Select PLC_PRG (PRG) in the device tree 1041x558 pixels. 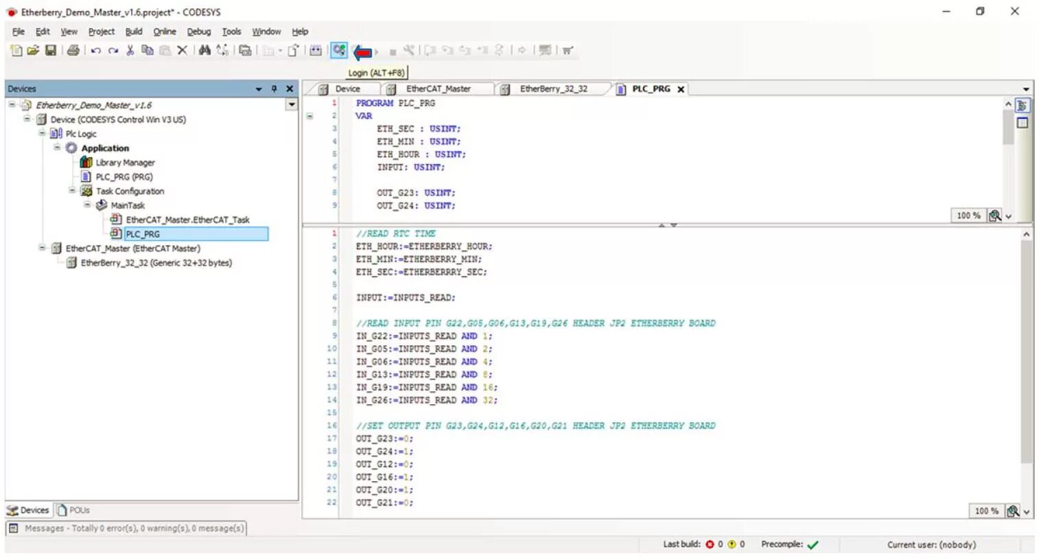click(124, 177)
